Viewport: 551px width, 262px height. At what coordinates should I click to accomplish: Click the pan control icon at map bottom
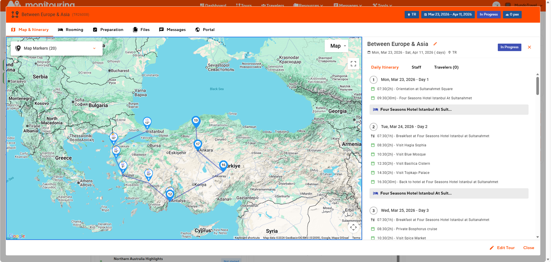click(x=353, y=227)
